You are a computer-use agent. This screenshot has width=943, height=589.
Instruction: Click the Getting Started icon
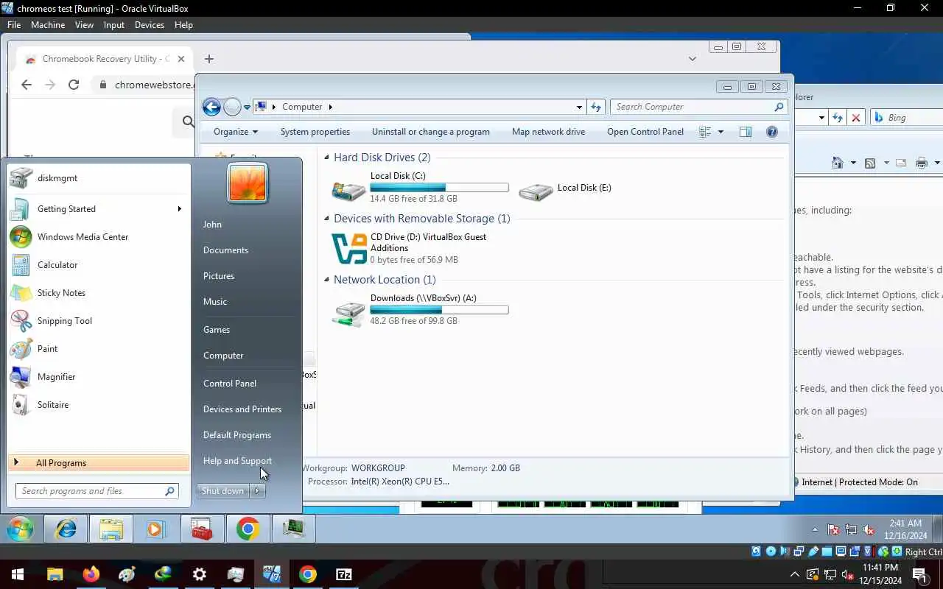(x=21, y=209)
